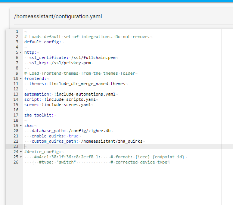Click automation: !include automations.yaml line
The image size is (233, 205).
pos(70,94)
